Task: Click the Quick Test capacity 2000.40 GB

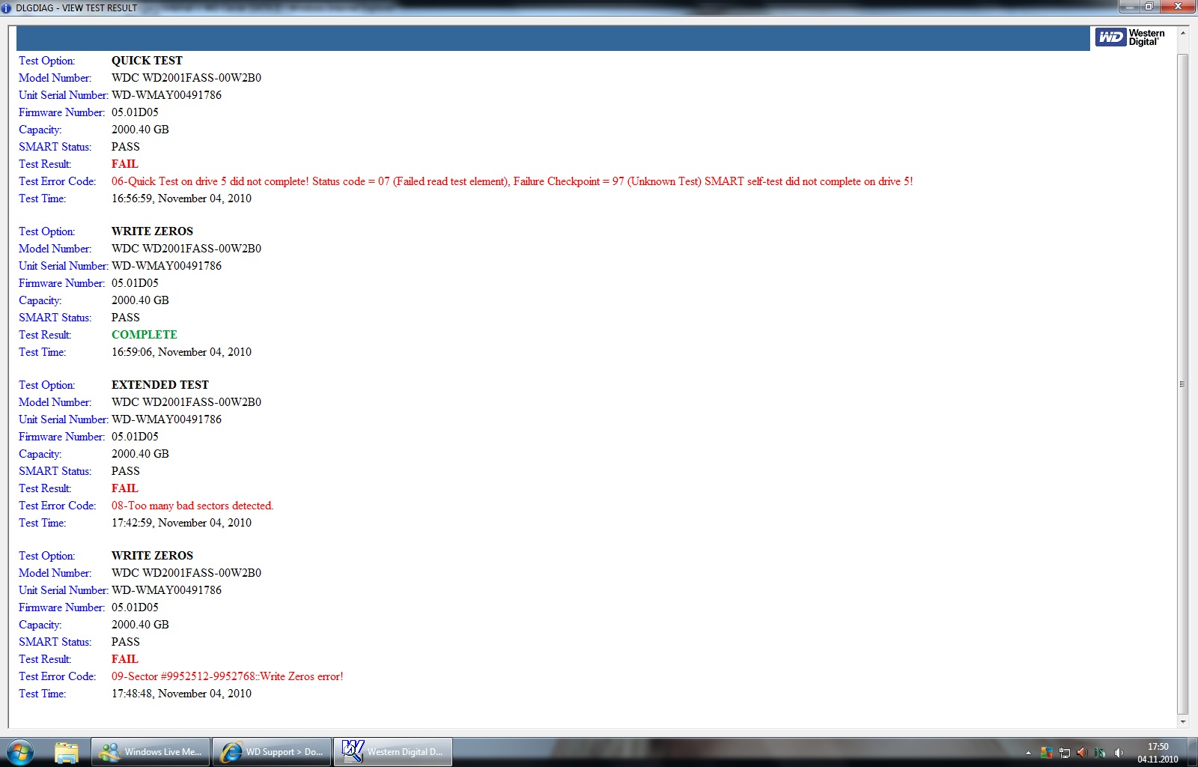Action: 140,130
